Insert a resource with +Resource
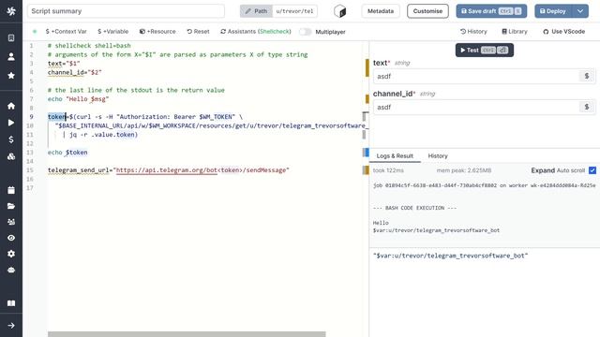The image size is (600, 337). [157, 31]
